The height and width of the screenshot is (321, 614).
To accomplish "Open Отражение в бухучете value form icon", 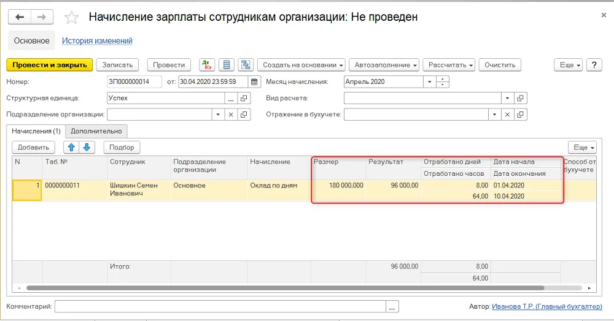I will click(521, 115).
